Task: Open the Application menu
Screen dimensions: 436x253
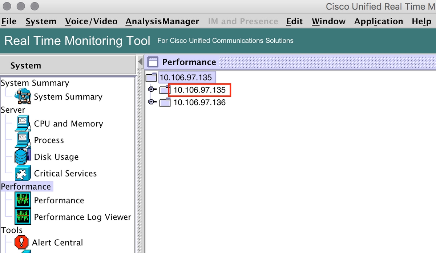Action: (x=379, y=21)
